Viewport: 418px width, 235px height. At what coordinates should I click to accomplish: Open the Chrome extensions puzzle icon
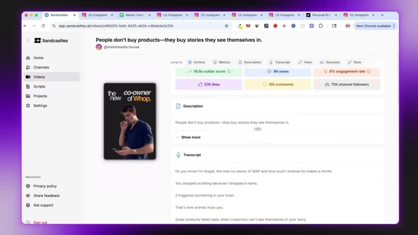click(321, 26)
